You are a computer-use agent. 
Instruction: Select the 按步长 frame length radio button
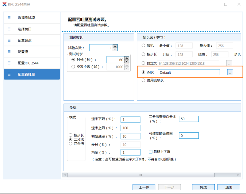point(143,54)
